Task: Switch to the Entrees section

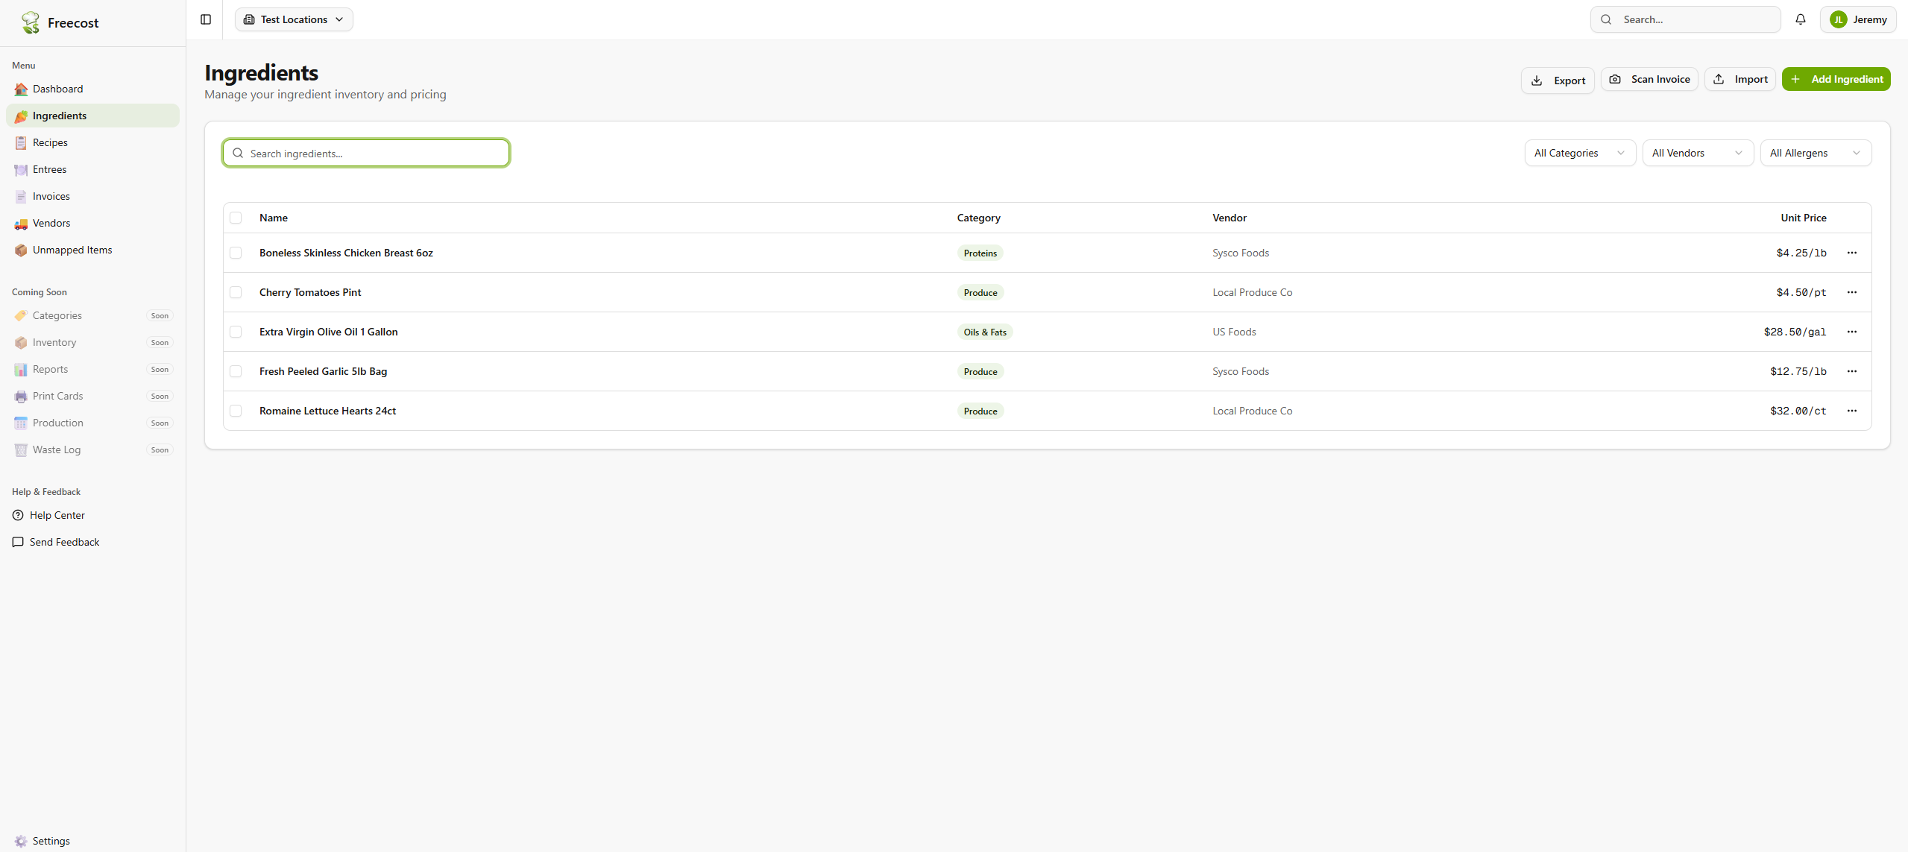Action: tap(50, 169)
